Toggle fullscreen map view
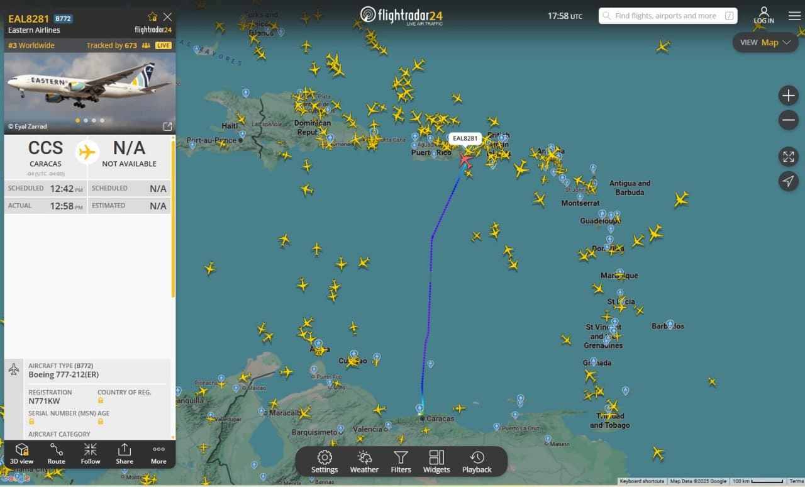 [788, 157]
